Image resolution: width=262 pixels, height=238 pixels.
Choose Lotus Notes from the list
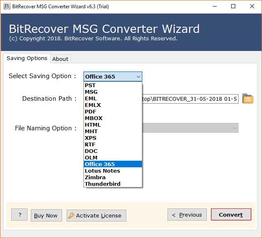[113, 171]
